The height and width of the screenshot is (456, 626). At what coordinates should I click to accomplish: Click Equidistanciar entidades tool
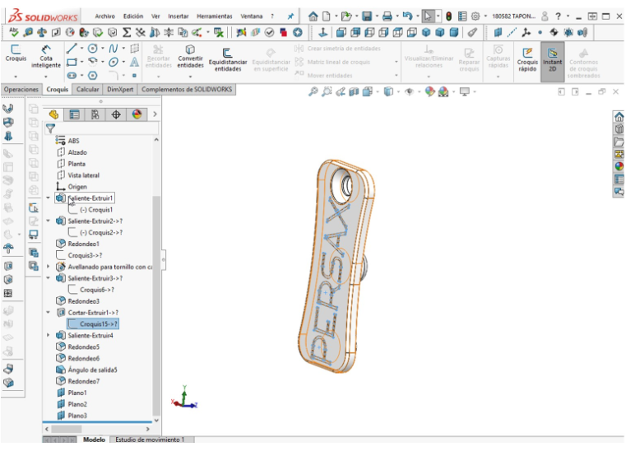pyautogui.click(x=228, y=59)
